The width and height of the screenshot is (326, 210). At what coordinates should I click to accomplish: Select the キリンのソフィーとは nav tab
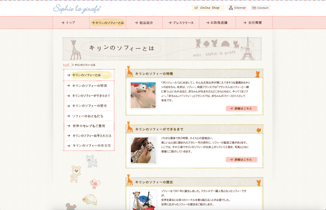point(108,23)
